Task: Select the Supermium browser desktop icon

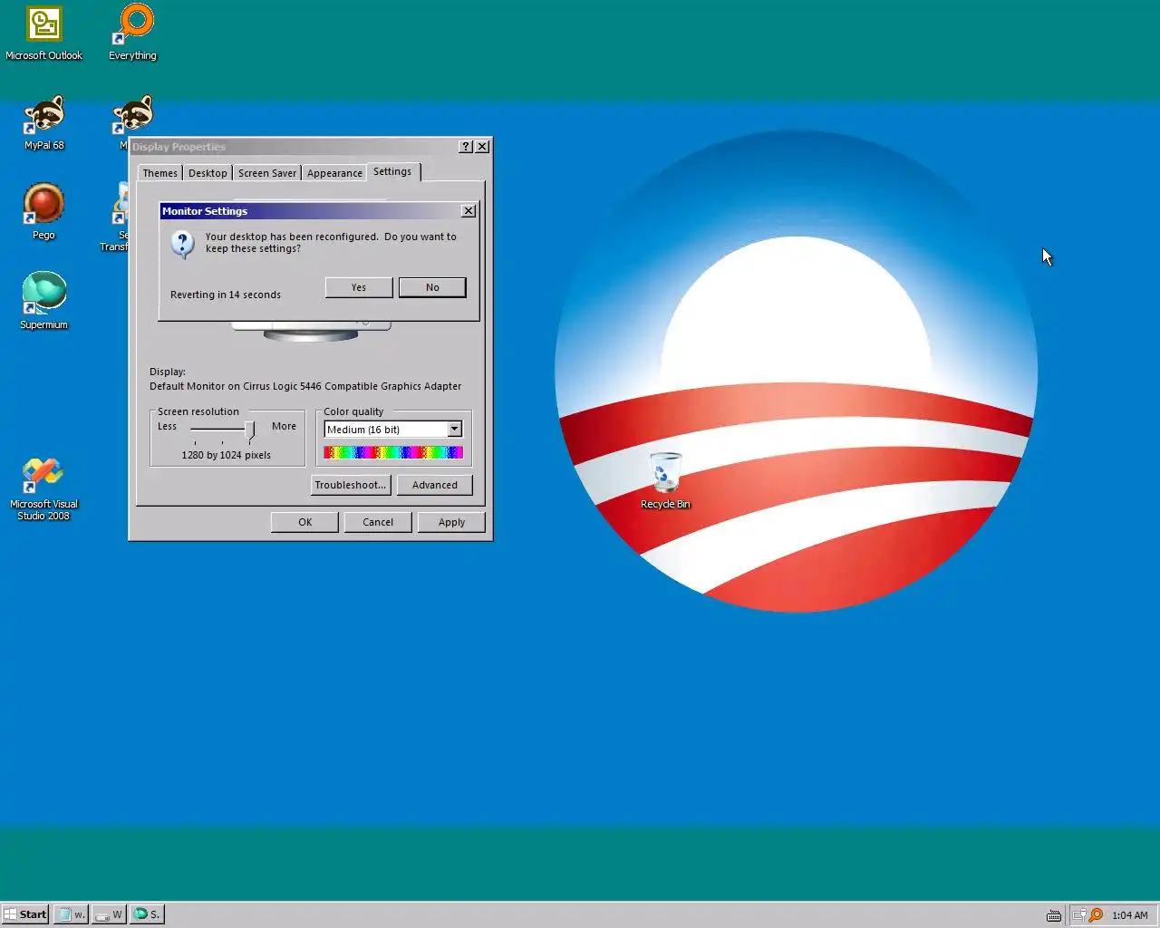Action: (43, 301)
